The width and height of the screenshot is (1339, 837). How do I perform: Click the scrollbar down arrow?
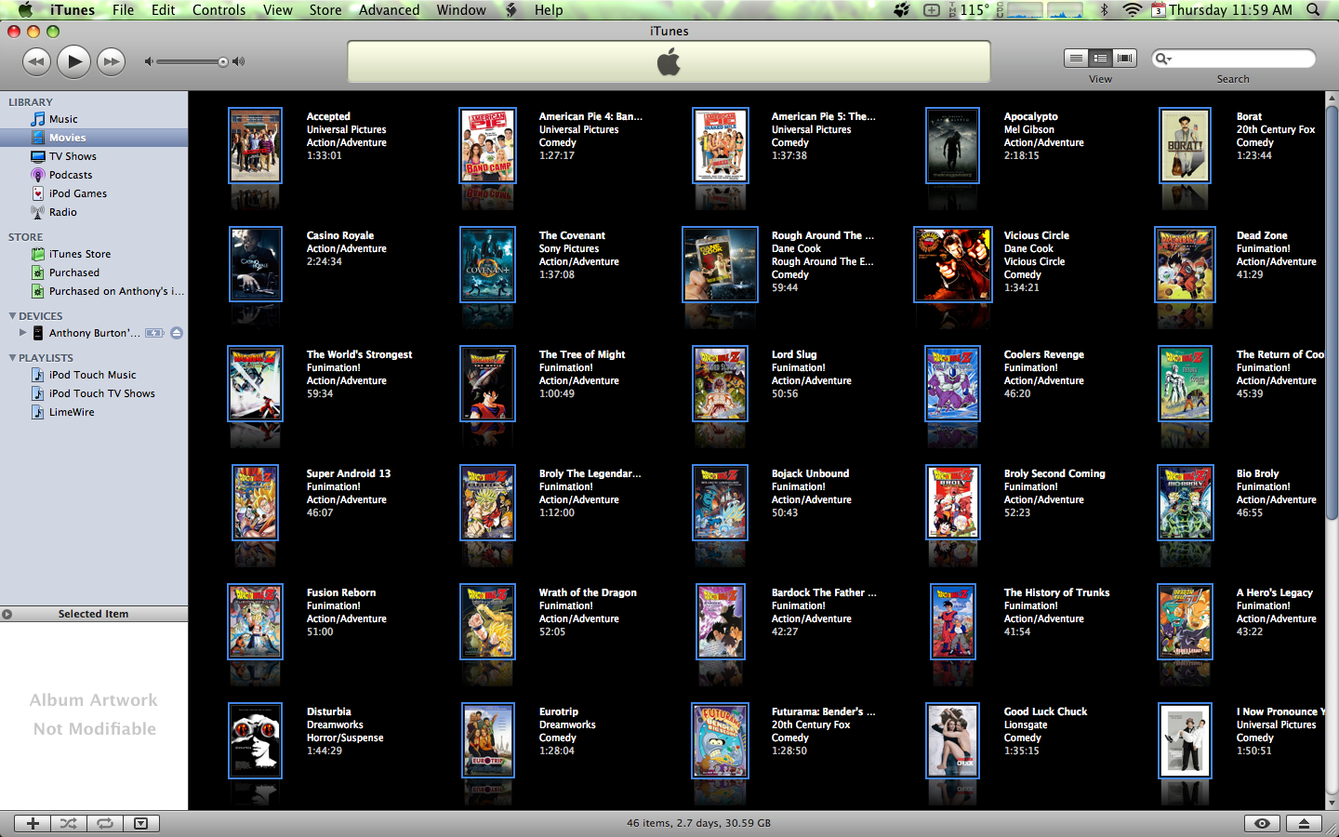coord(1332,803)
